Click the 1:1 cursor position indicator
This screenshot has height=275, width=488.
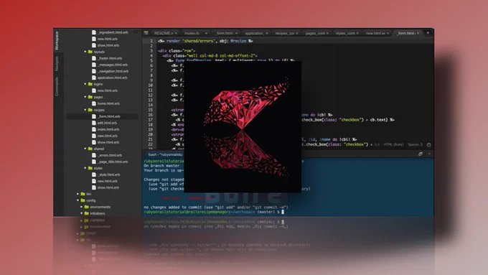click(x=377, y=144)
